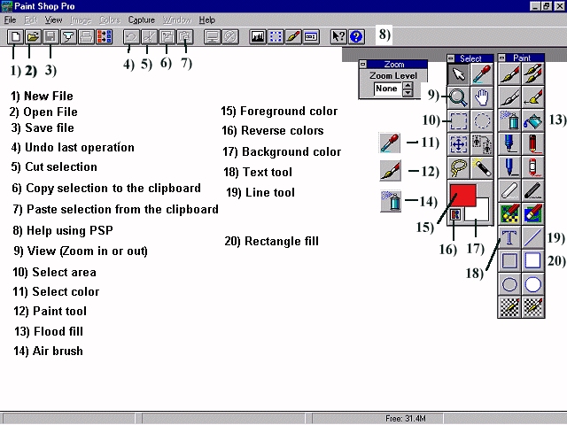567x425 pixels.
Task: Minimize the Paint Shop Pro window
Action: [535, 6]
